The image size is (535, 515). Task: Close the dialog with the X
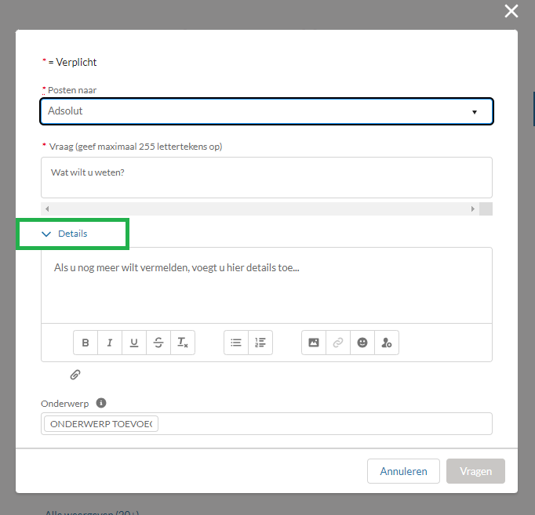511,11
